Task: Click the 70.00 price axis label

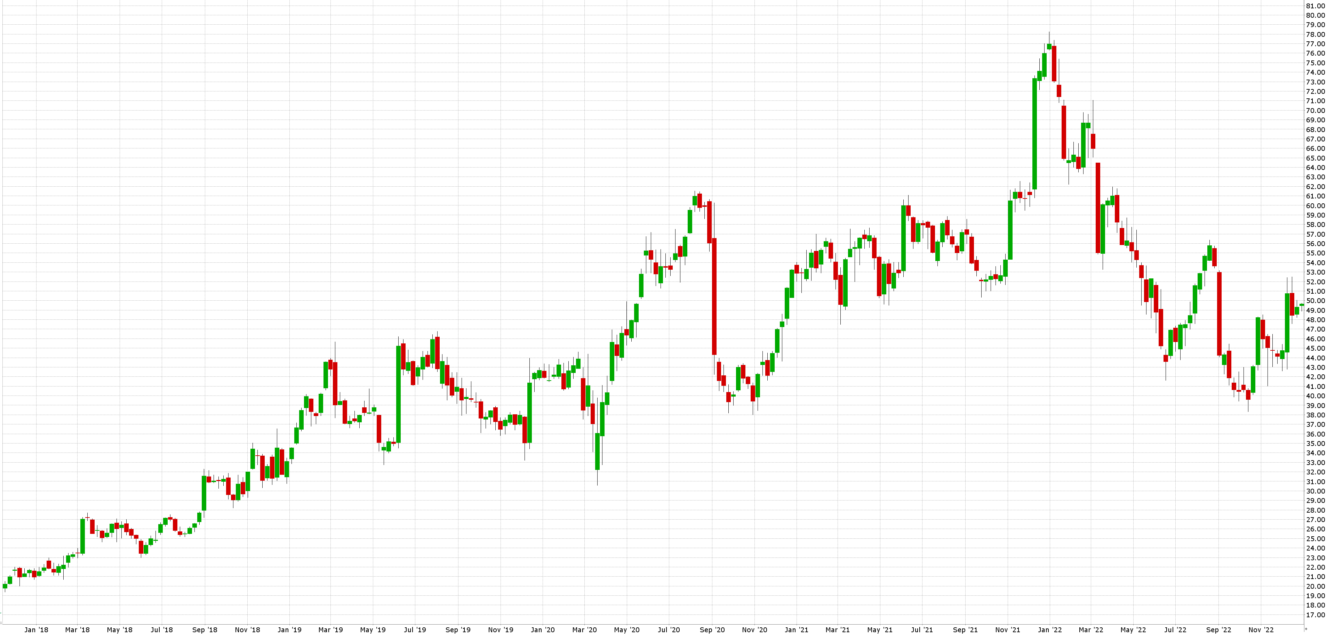Action: pos(1315,111)
